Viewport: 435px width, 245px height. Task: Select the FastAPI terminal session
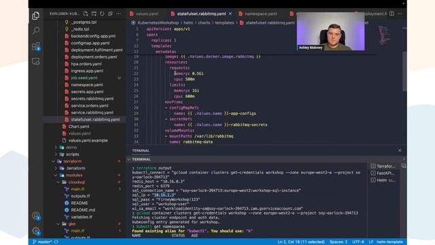click(x=383, y=173)
